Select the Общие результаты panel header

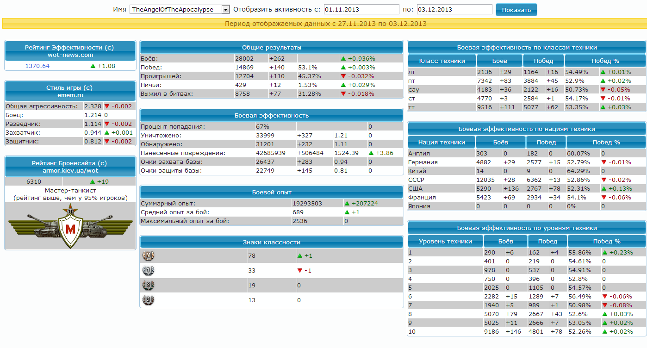point(271,47)
